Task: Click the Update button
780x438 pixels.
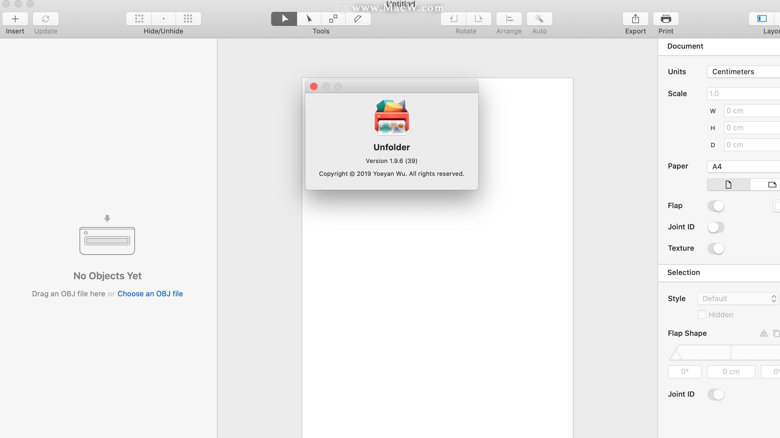Action: click(45, 19)
